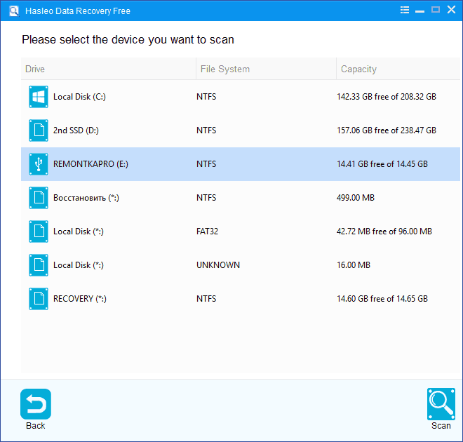Select the 2nd SSD (D:) drive name

(x=77, y=130)
